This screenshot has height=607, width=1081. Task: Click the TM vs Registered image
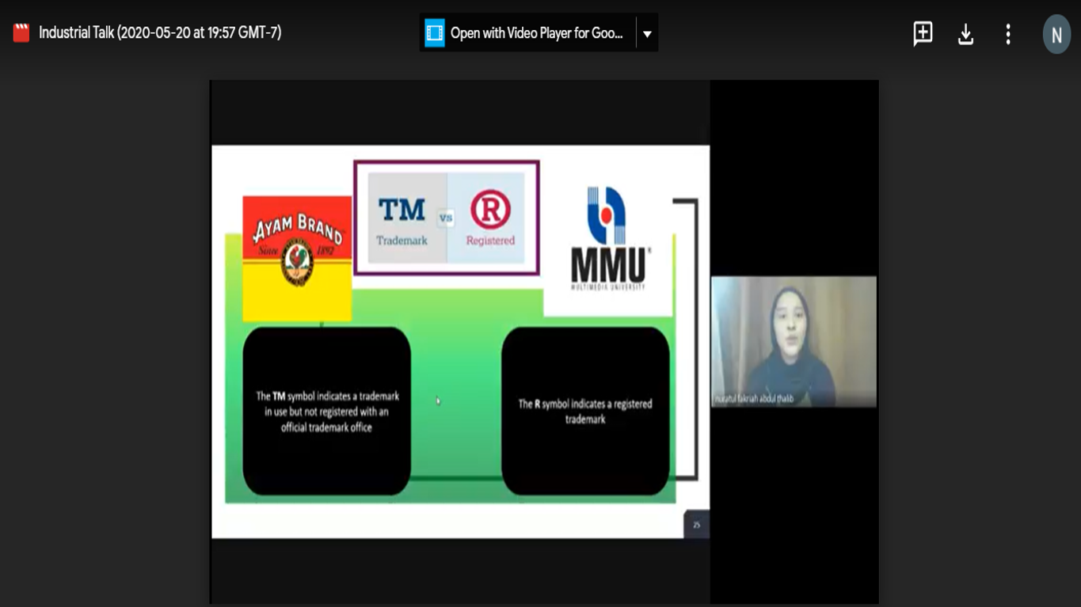[x=447, y=218]
